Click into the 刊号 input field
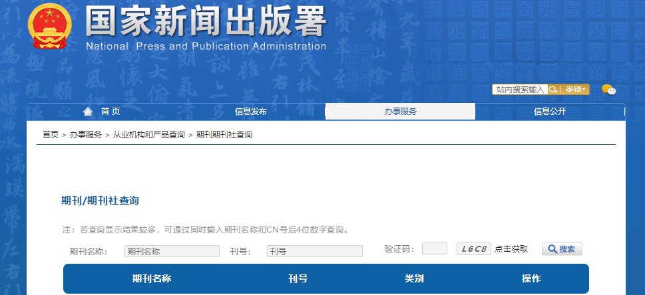The image size is (645, 295). (x=315, y=251)
